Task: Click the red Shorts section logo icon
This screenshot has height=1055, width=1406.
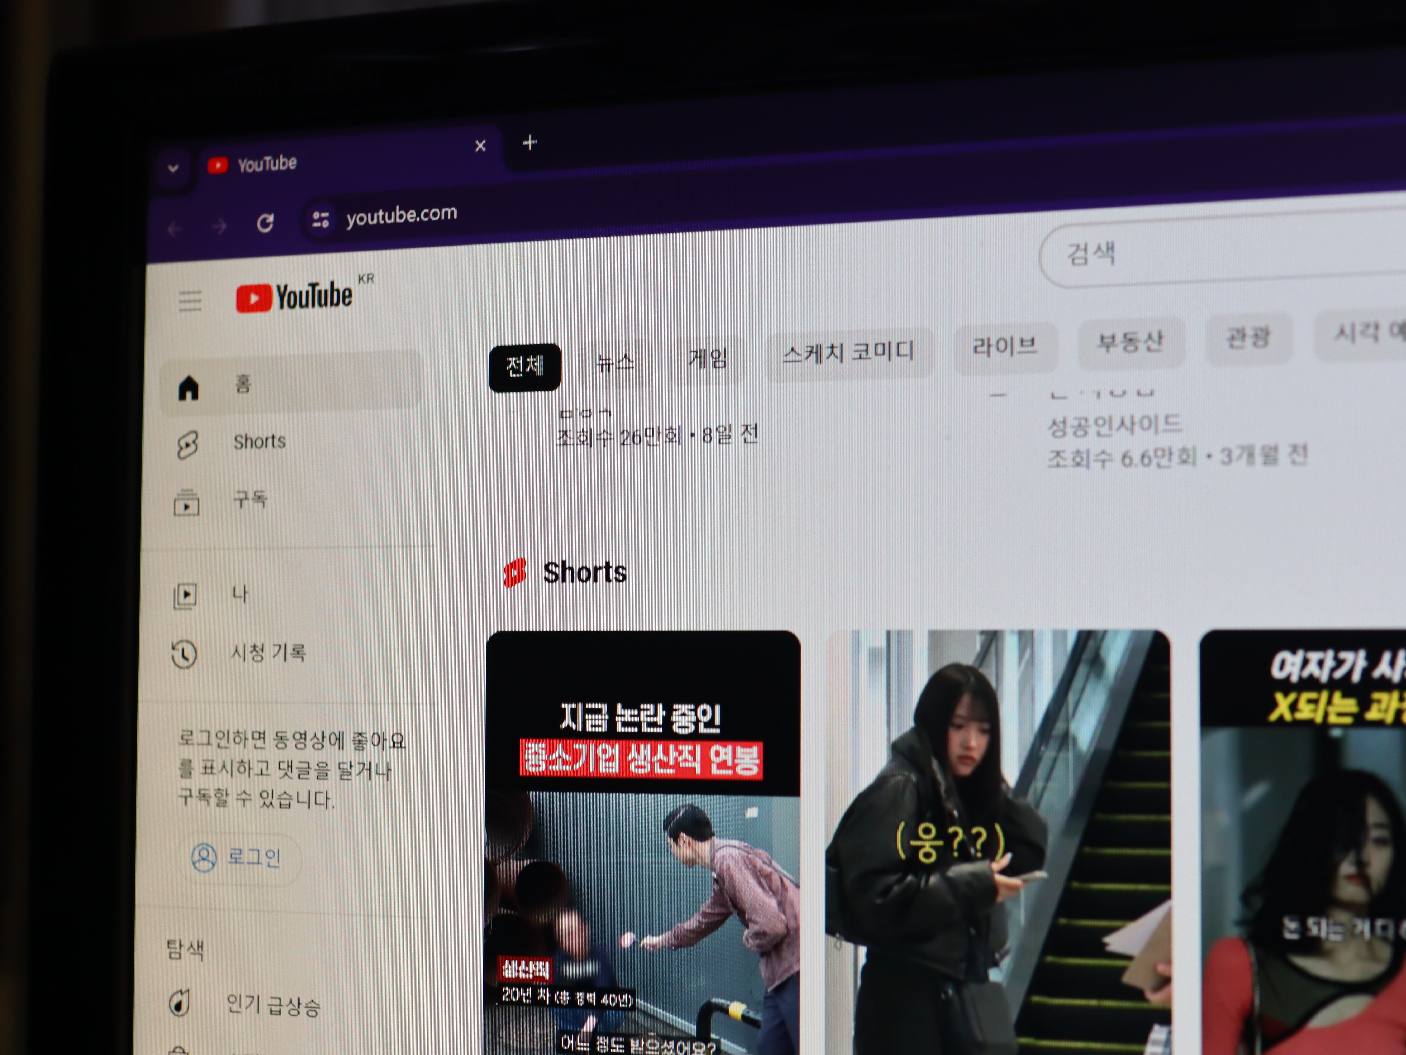Action: pyautogui.click(x=515, y=573)
